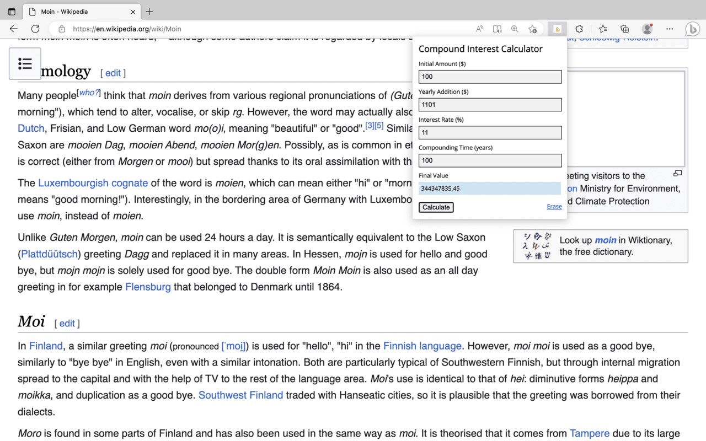Click the Compound Interest Calculator heading
Screen dimensions: 706x441
click(480, 49)
